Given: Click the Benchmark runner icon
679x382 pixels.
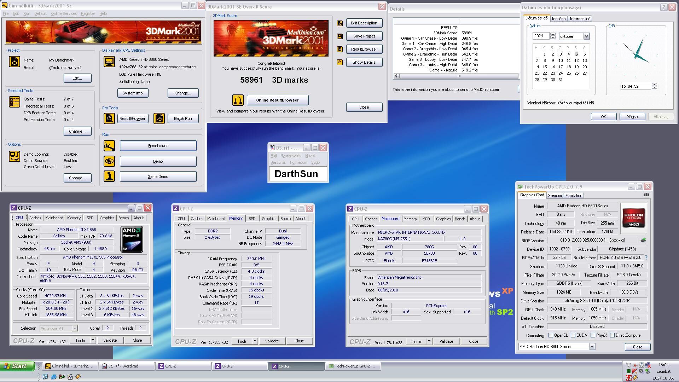Looking at the screenshot, I should (x=109, y=146).
